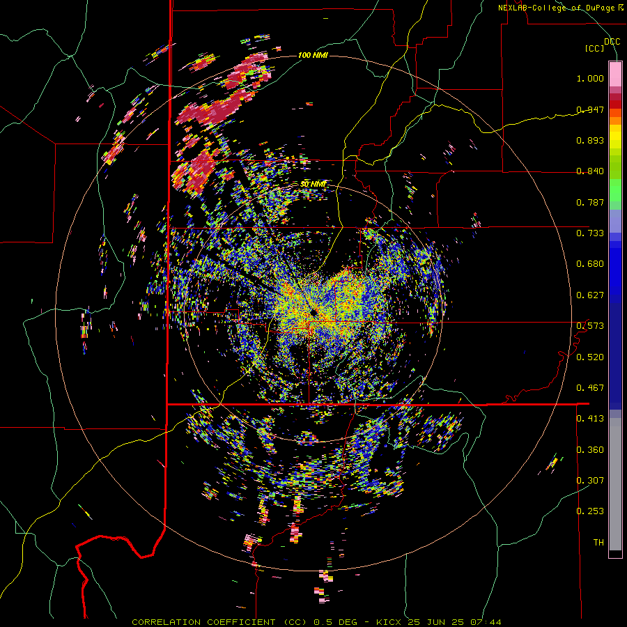Click the 1.000 legend value
This screenshot has width=627, height=627.
pyautogui.click(x=590, y=78)
